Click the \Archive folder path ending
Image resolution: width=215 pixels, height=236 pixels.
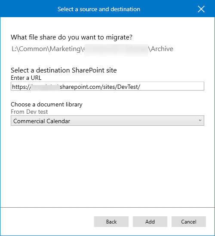(x=161, y=49)
